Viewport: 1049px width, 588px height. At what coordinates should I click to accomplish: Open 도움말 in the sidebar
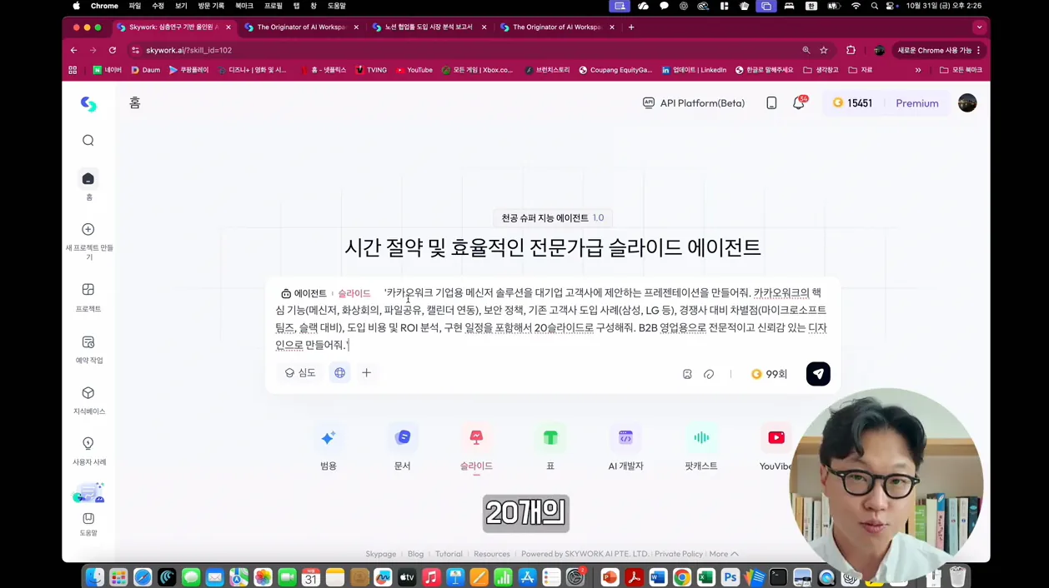pyautogui.click(x=88, y=524)
